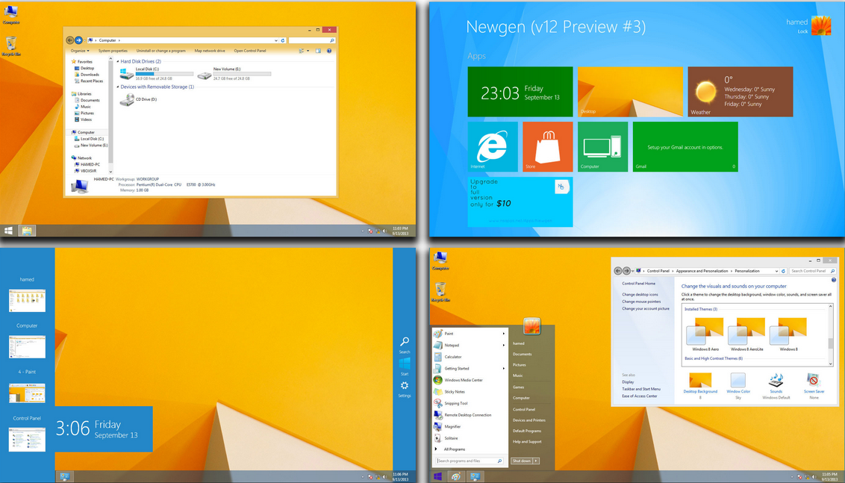Expand All Programs in Start menu
Image resolution: width=845 pixels, height=483 pixels.
pyautogui.click(x=451, y=449)
